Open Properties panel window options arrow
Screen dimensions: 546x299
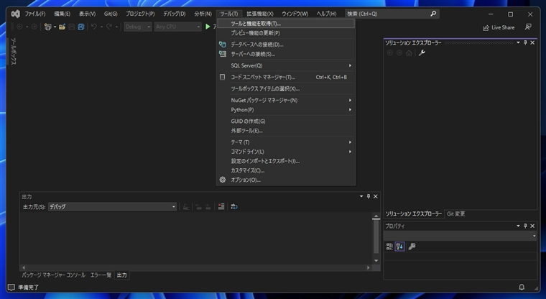(x=518, y=226)
